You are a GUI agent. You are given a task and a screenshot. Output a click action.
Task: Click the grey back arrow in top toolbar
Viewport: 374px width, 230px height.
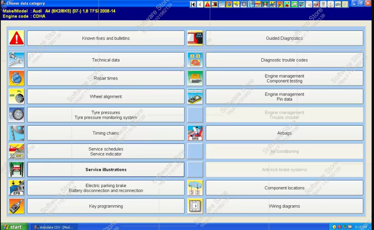[200, 4]
